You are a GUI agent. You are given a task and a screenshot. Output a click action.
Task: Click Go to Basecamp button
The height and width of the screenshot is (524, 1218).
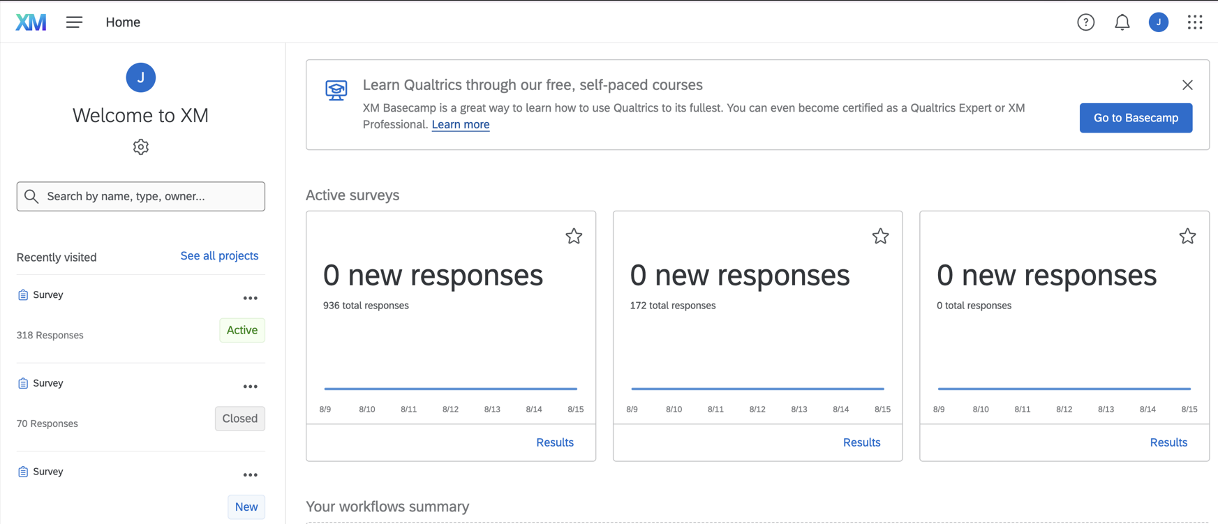1136,118
